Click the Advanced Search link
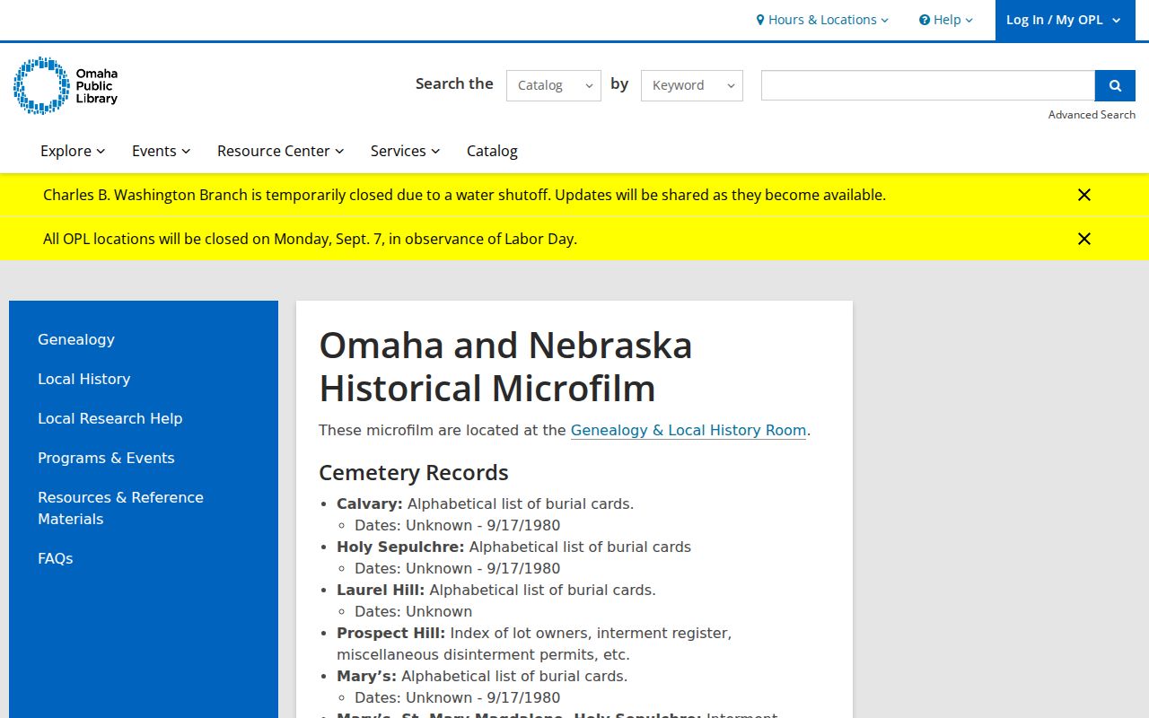The height and width of the screenshot is (718, 1149). 1092,115
